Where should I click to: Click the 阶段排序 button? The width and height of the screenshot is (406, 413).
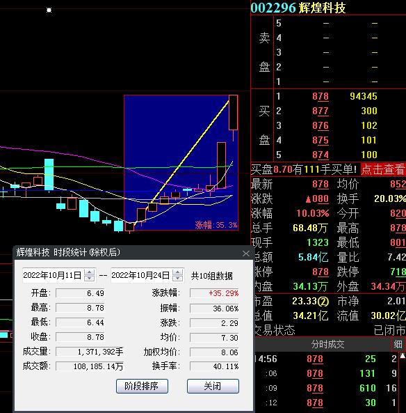(x=142, y=386)
